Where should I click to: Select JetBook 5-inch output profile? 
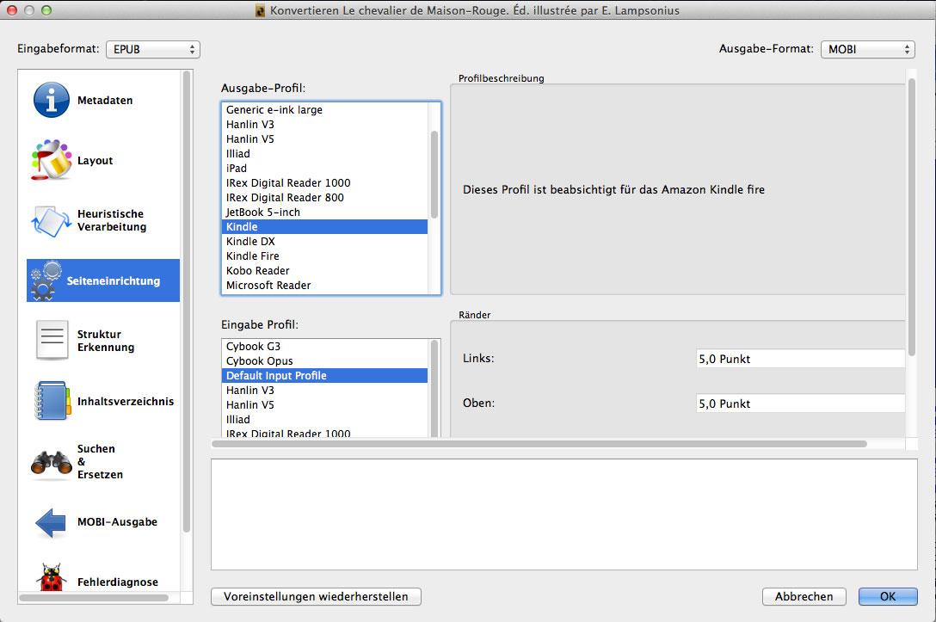coord(324,212)
